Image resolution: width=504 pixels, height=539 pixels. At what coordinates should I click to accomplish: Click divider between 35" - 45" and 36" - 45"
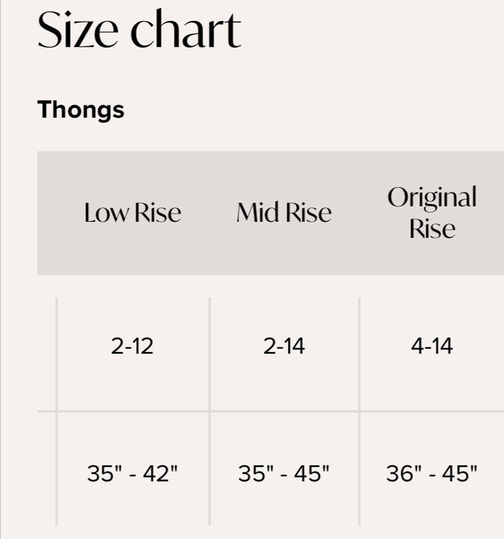pos(360,469)
